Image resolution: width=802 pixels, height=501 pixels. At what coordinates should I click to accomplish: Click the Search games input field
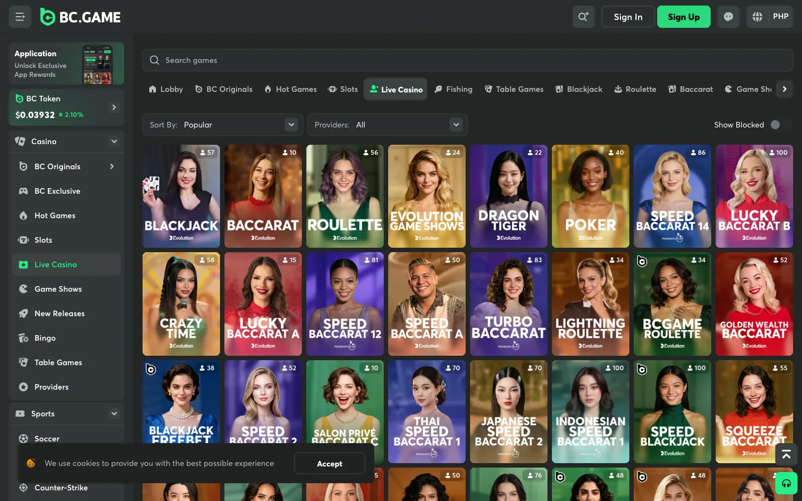pos(468,60)
